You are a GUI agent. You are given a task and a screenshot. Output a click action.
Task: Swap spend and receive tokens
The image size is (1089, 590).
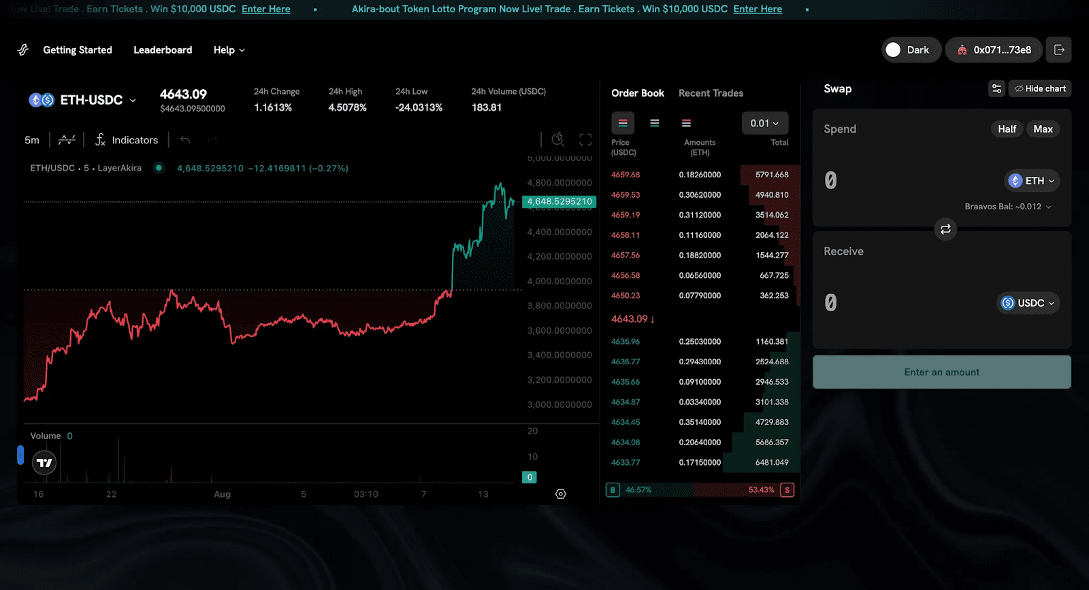click(945, 229)
